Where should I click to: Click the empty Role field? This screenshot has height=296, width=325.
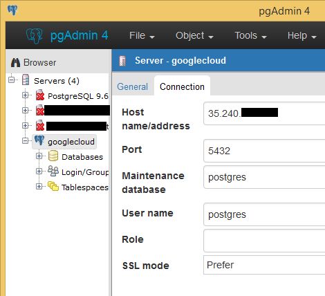pos(264,241)
